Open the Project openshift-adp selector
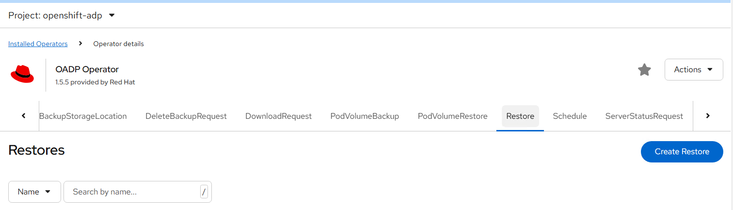 point(62,16)
